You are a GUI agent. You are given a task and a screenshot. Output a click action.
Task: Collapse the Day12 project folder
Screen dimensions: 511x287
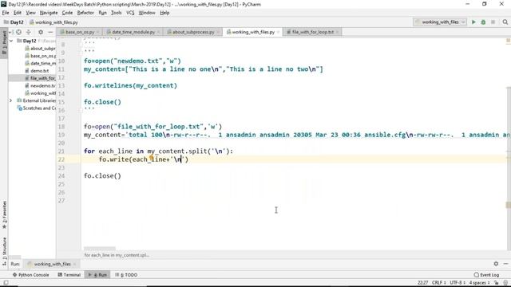point(11,41)
